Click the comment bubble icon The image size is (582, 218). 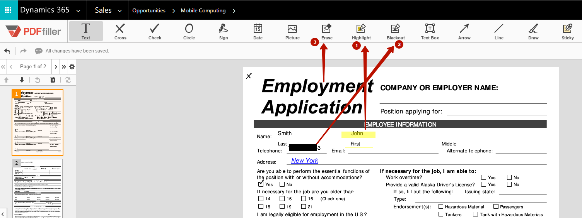(x=39, y=51)
